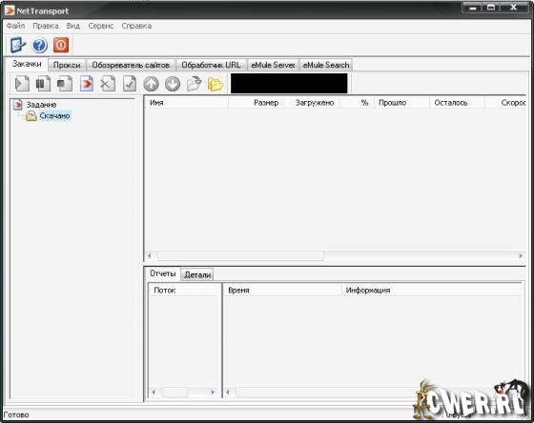Click the NetTransport title bar app icon

10,10
